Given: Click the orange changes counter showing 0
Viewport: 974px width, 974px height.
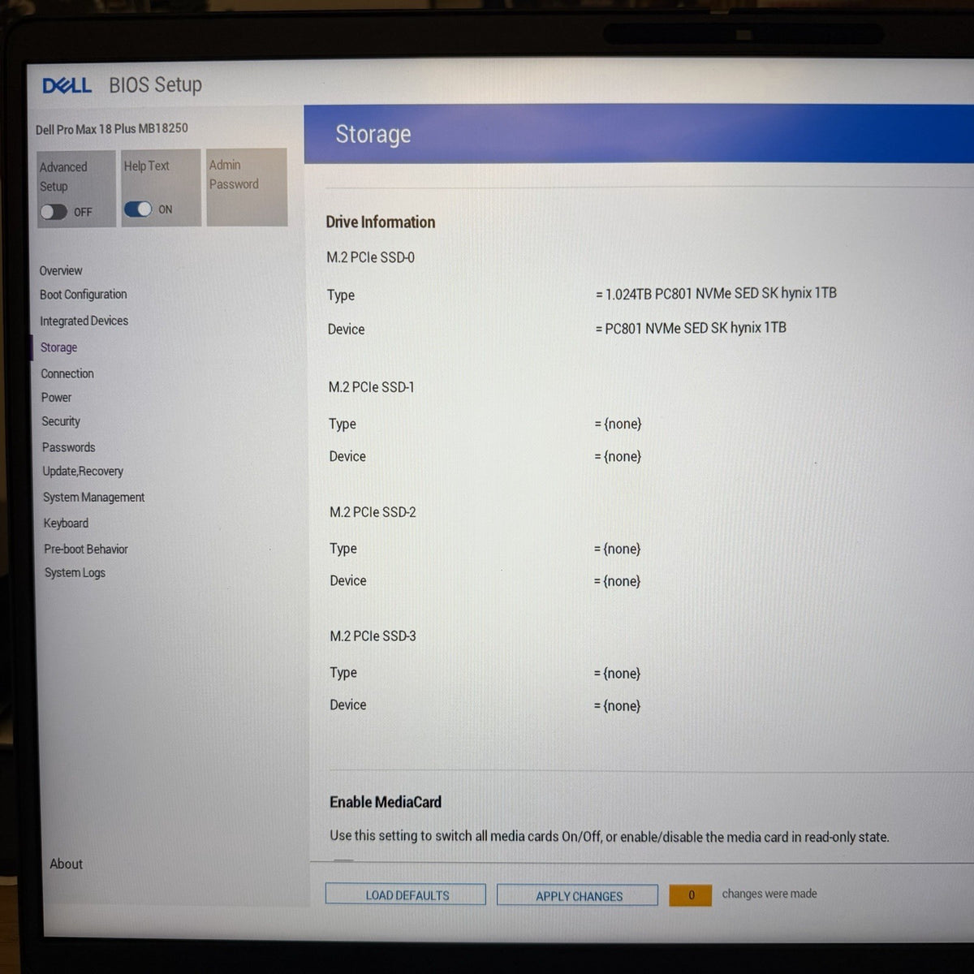Looking at the screenshot, I should pos(691,895).
